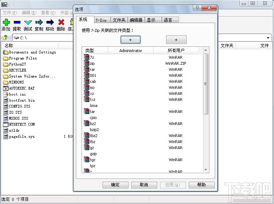Switch to the 文件夹 tab
Screen dimensions: 274x204
tap(119, 20)
